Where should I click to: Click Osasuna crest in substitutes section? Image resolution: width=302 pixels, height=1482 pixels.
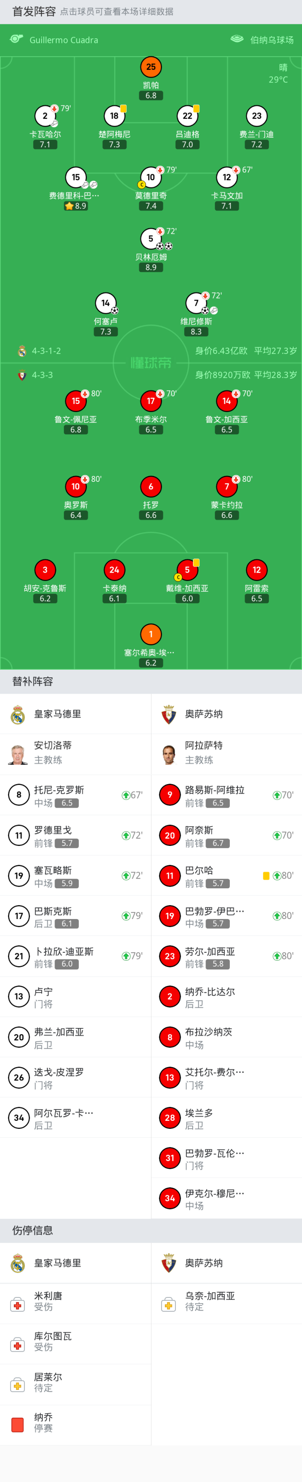pyautogui.click(x=169, y=714)
